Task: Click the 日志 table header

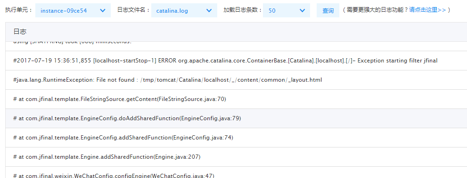Action: point(236,32)
